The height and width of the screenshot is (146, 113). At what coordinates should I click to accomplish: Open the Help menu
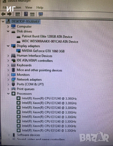40,8
